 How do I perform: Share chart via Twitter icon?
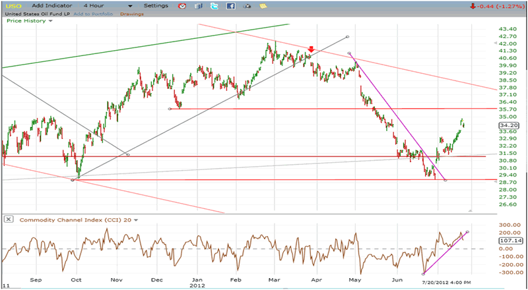[214, 6]
